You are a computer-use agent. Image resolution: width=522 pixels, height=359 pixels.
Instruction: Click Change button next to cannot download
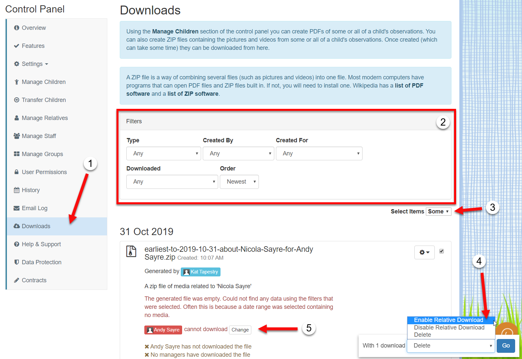(x=240, y=330)
